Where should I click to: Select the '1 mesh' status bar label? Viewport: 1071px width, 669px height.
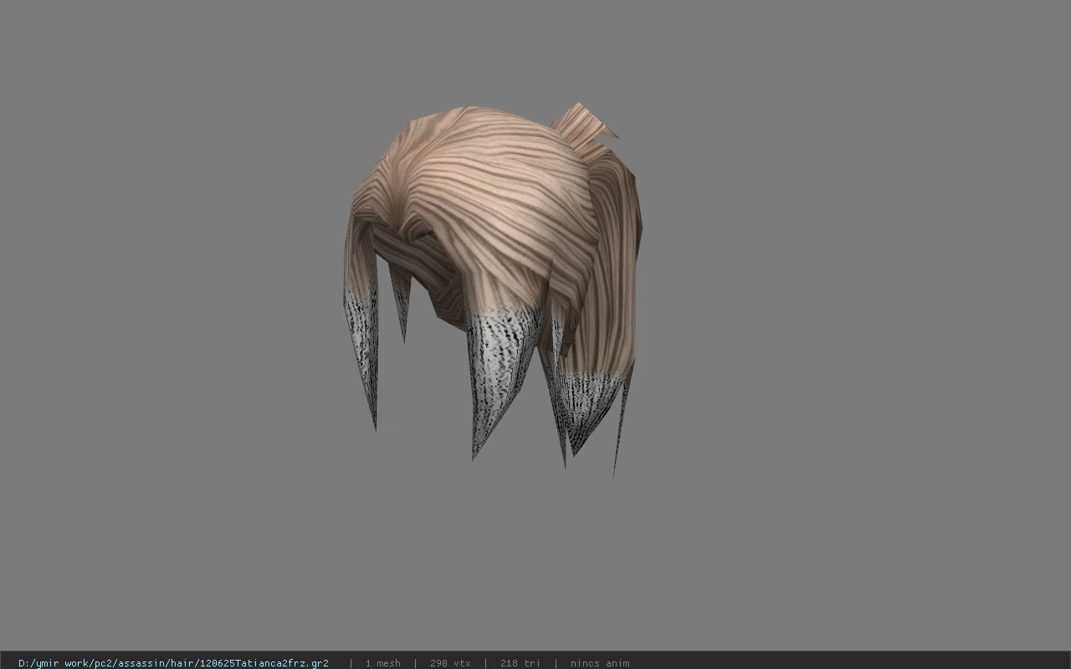[382, 663]
